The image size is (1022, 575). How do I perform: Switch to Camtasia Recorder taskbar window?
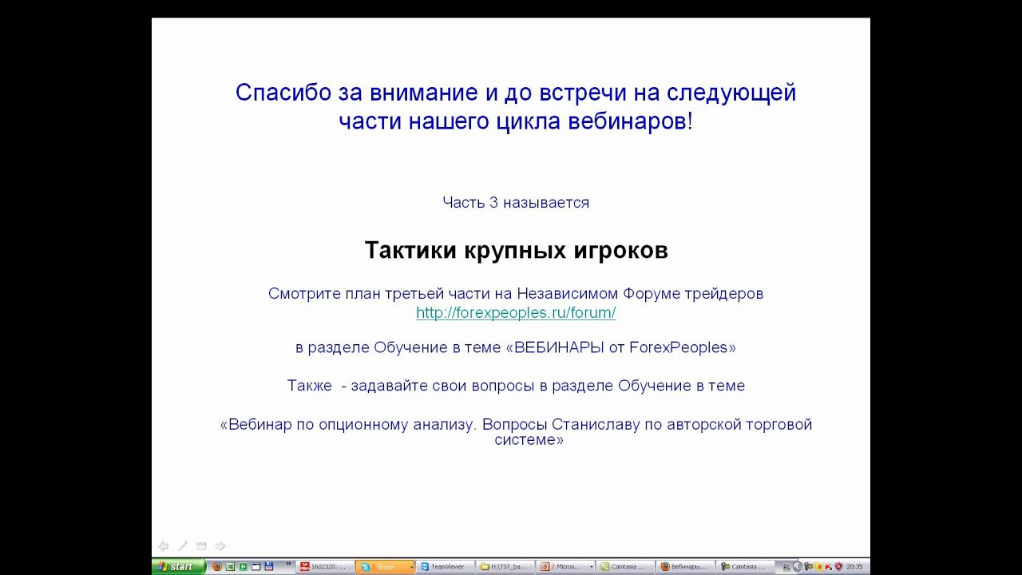[x=745, y=567]
